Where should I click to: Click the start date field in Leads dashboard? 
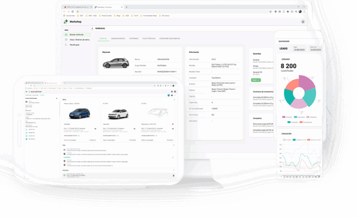[299, 49]
